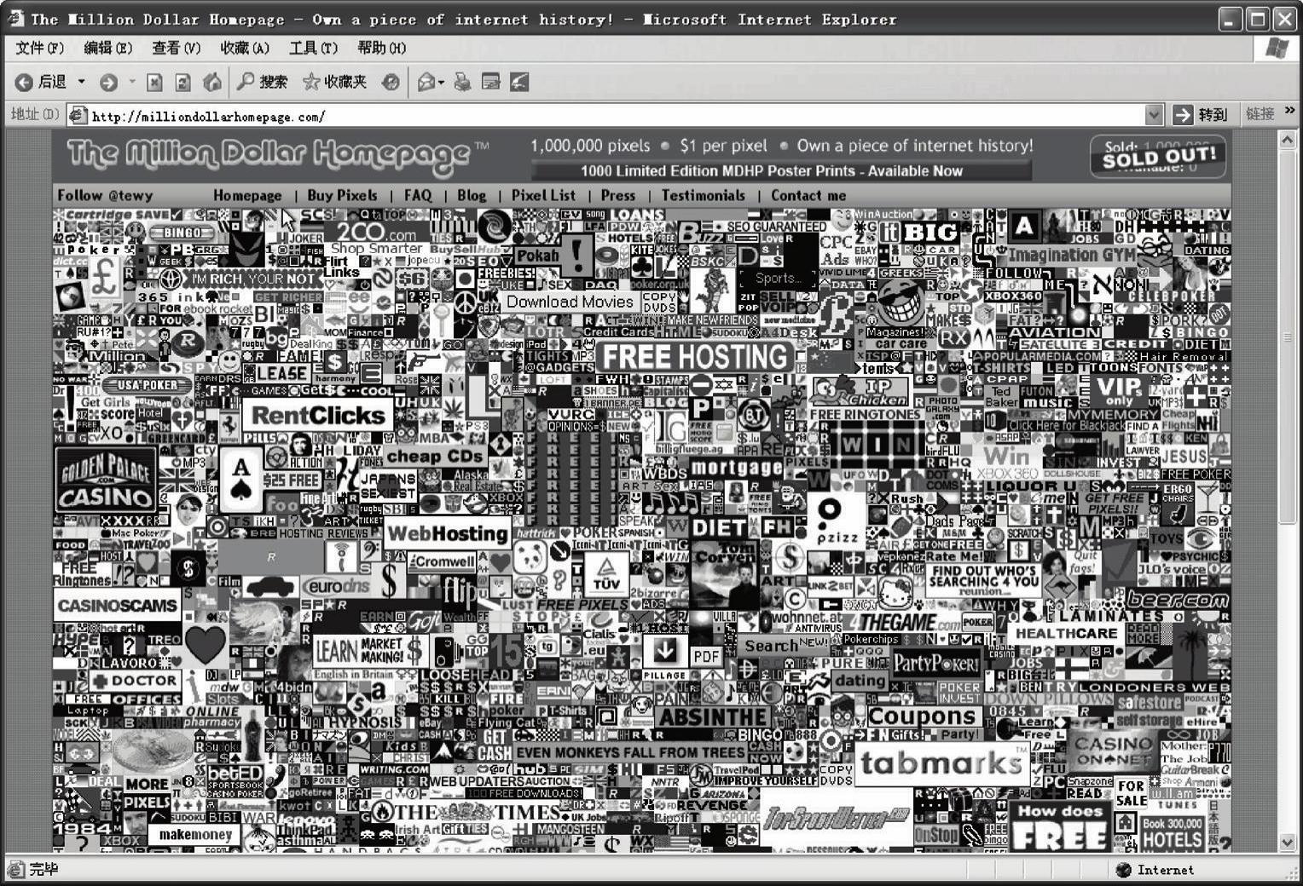Open the back history dropdown arrow

[81, 82]
